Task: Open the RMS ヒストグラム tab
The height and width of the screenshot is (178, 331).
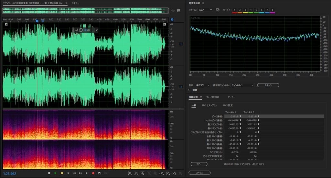Action: 209,105
